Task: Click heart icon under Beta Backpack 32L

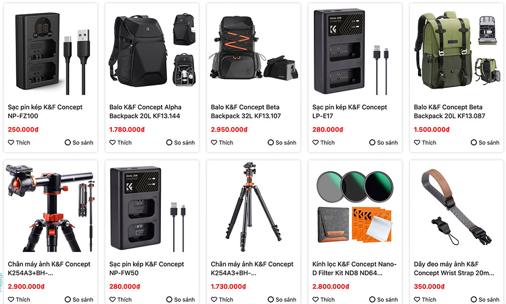Action: pyautogui.click(x=214, y=142)
